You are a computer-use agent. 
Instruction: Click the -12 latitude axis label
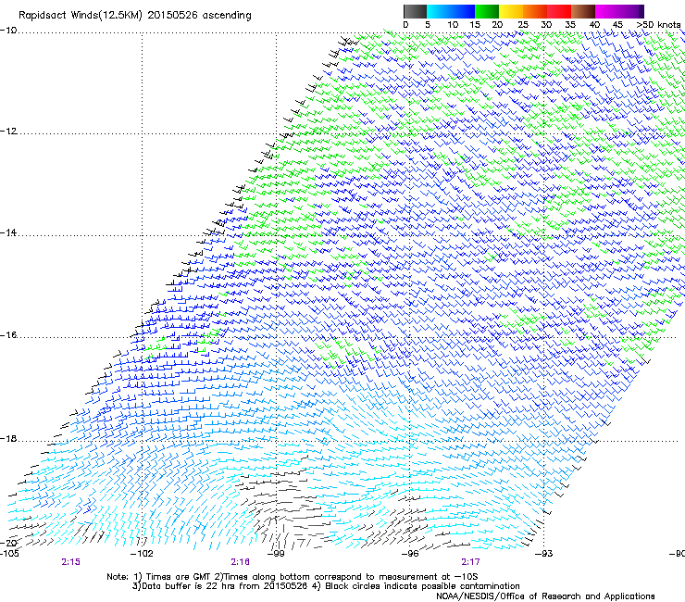click(8, 132)
